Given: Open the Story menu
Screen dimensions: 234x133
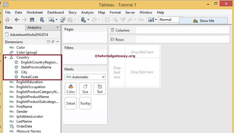Looking at the screenshot, I should coord(73,12).
